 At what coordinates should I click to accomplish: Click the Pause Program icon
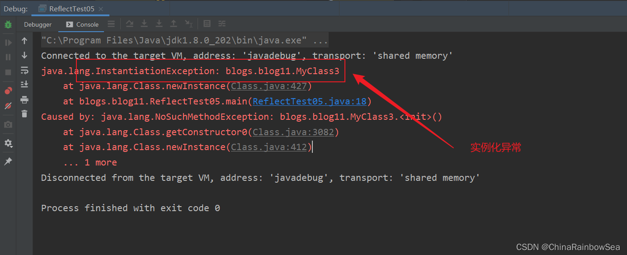click(x=8, y=57)
